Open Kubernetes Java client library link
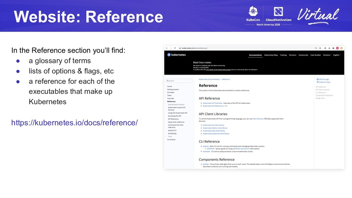The height and width of the screenshot is (198, 352). pos(214,131)
